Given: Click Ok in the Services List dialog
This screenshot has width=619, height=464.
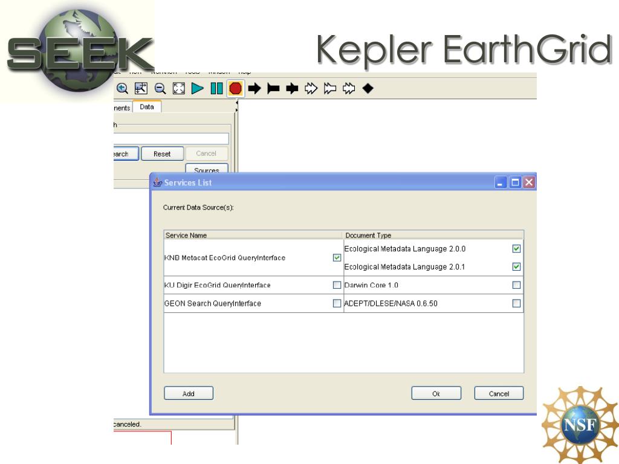Looking at the screenshot, I should pos(436,393).
